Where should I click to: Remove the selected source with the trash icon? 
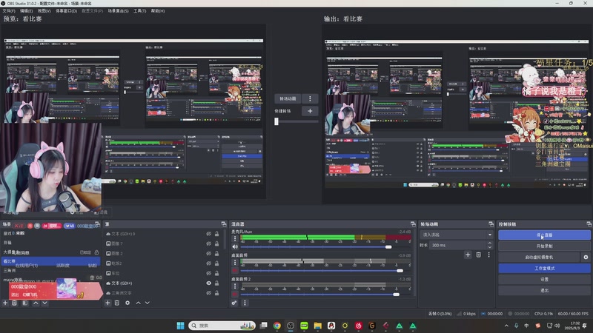click(x=117, y=303)
